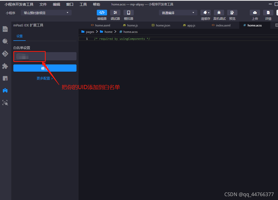
Task: Open the 清缓存 dropdown arrow
Action: pos(209,13)
